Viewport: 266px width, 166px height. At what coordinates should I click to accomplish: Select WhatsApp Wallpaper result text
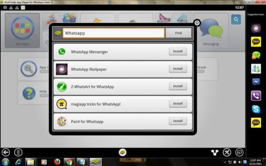pos(89,69)
